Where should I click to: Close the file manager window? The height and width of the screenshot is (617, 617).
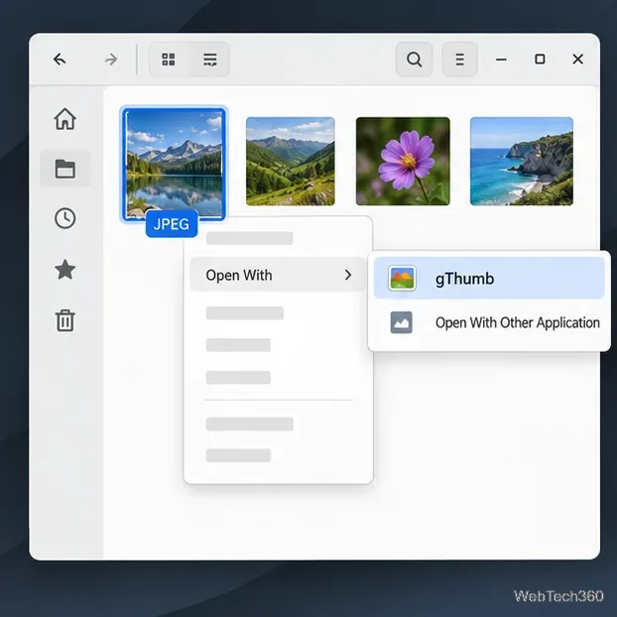[577, 60]
